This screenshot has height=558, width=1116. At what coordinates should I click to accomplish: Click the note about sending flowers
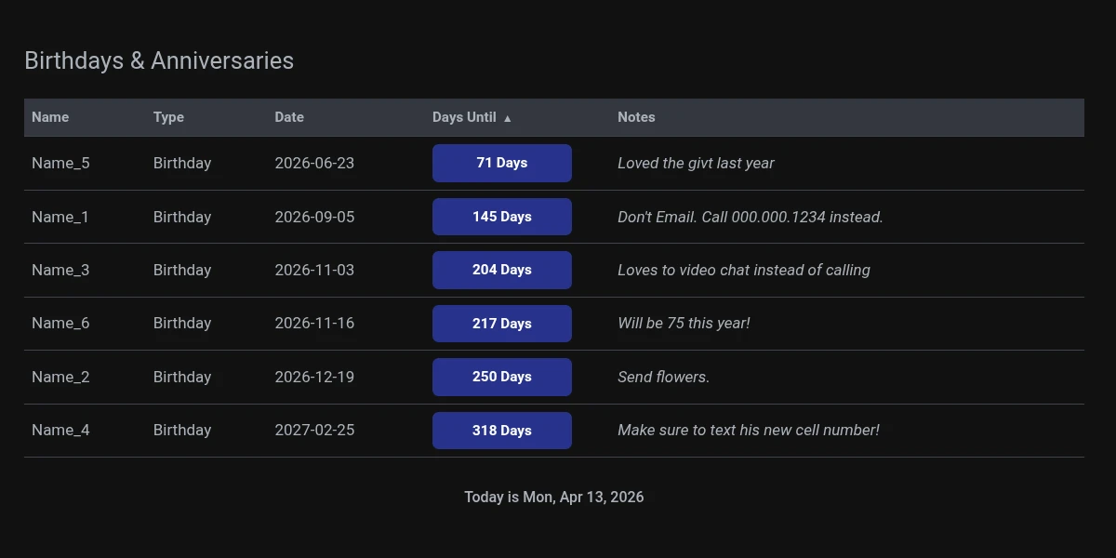coord(663,377)
